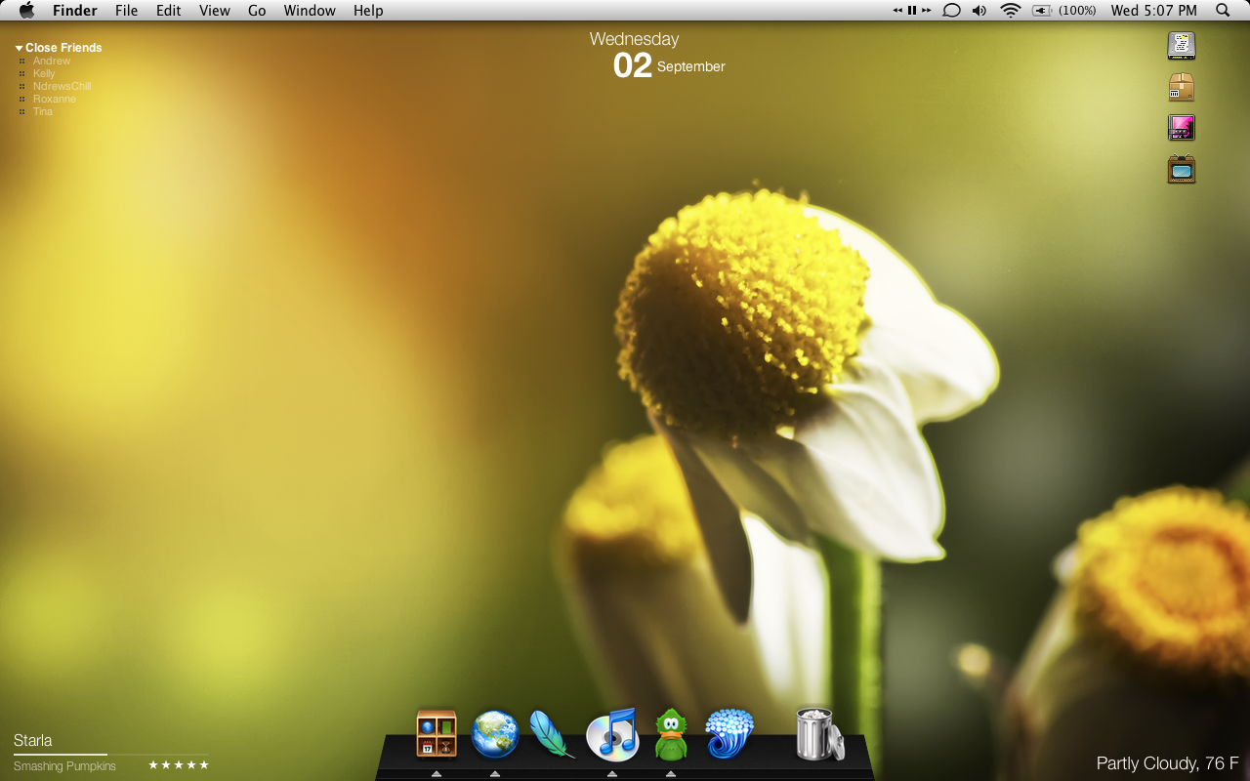Select Andrew in Close Friends list

pos(51,61)
